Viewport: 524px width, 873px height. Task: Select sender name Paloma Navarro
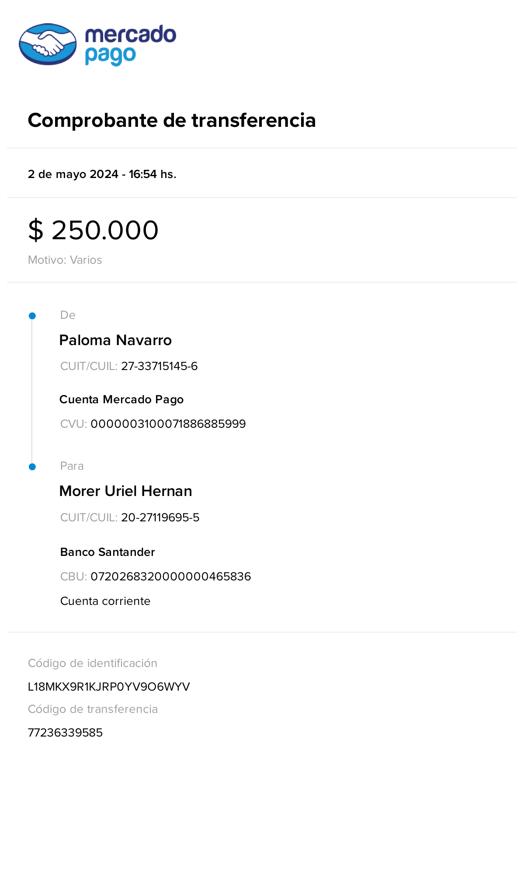coord(115,340)
